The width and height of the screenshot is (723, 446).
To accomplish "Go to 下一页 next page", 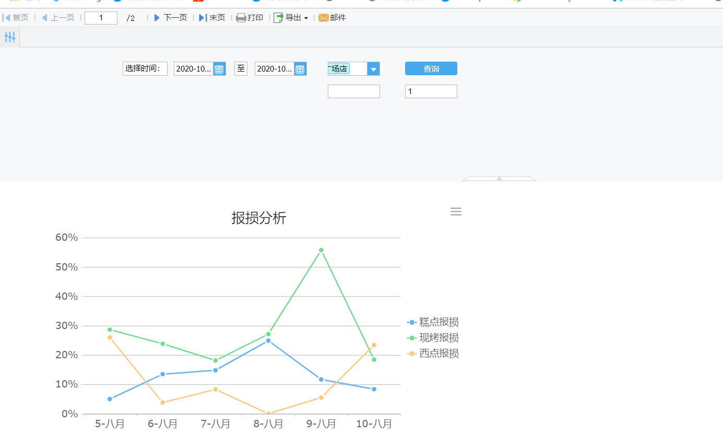I will tap(170, 18).
